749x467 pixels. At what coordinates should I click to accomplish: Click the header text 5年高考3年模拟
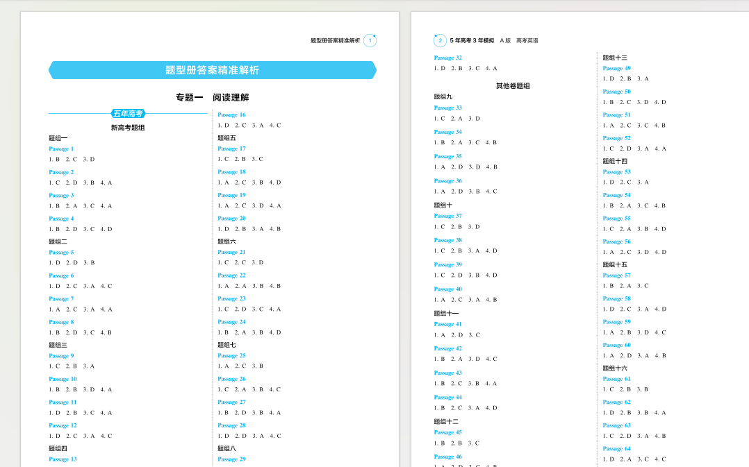pos(472,40)
